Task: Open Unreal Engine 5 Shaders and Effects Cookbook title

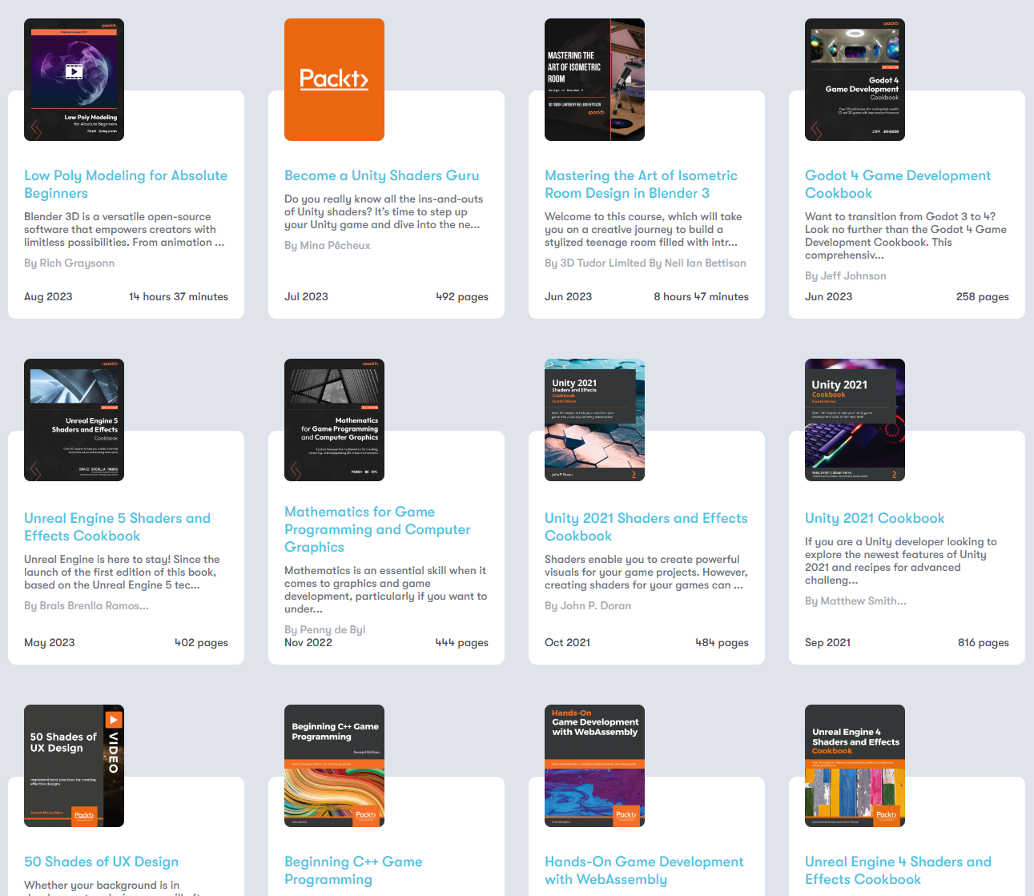Action: 117,527
